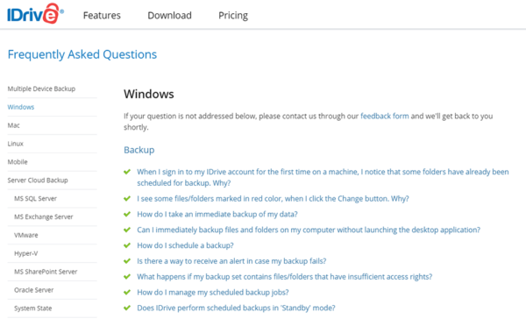Viewport: 526px width, 319px height.
Task: Choose Linux in the sidebar
Action: click(16, 144)
